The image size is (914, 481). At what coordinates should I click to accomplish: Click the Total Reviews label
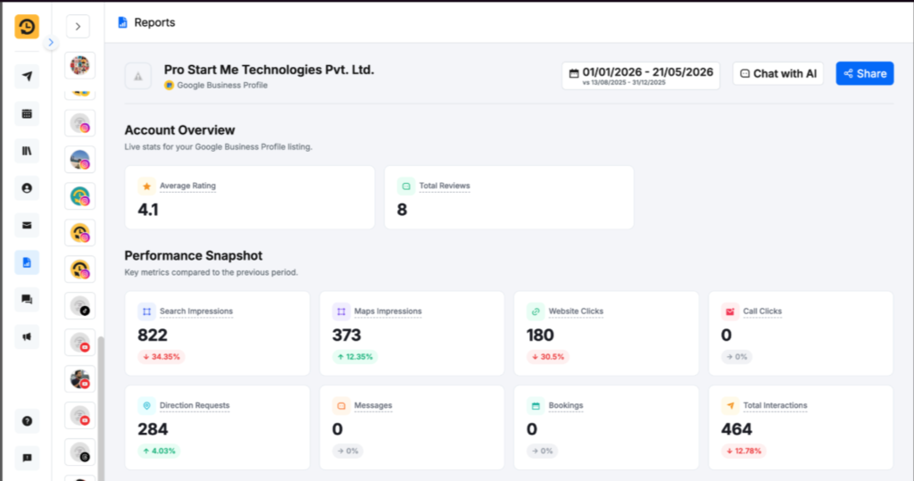coord(445,186)
